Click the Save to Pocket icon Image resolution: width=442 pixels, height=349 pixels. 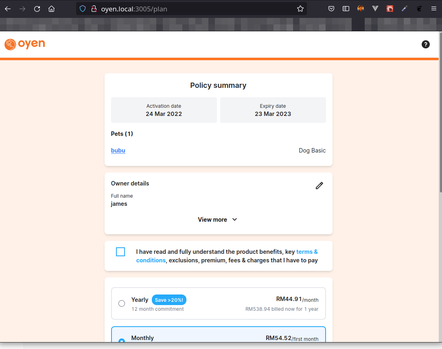tap(331, 9)
